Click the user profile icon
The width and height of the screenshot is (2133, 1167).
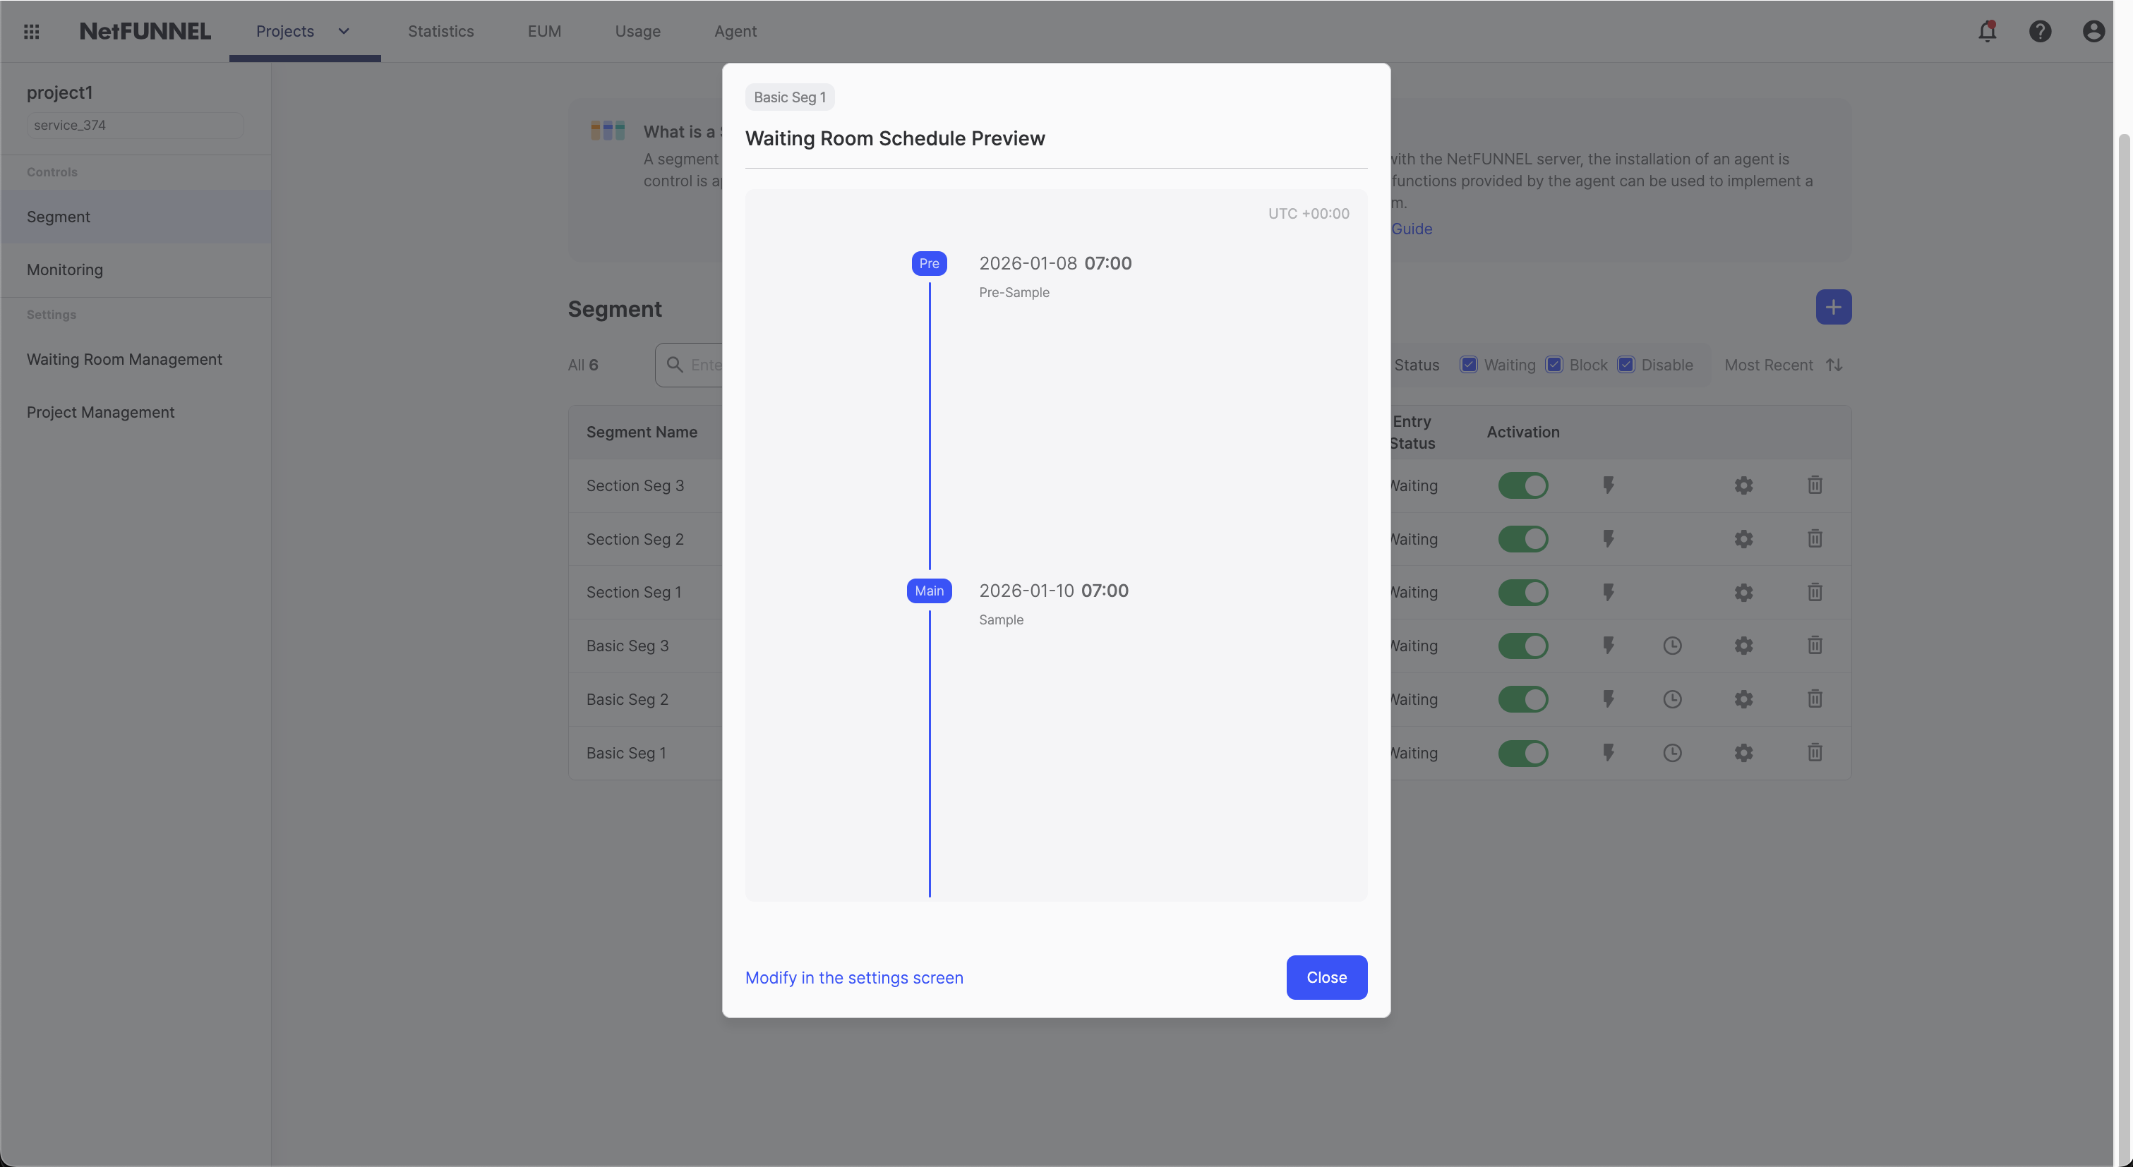click(x=2093, y=30)
